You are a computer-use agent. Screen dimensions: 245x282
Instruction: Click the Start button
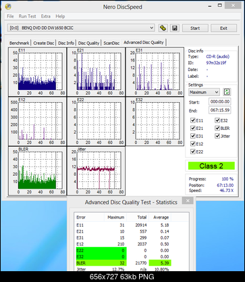click(x=195, y=28)
